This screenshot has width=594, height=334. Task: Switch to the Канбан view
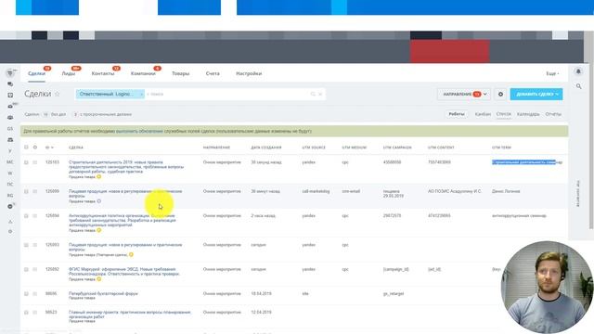483,114
